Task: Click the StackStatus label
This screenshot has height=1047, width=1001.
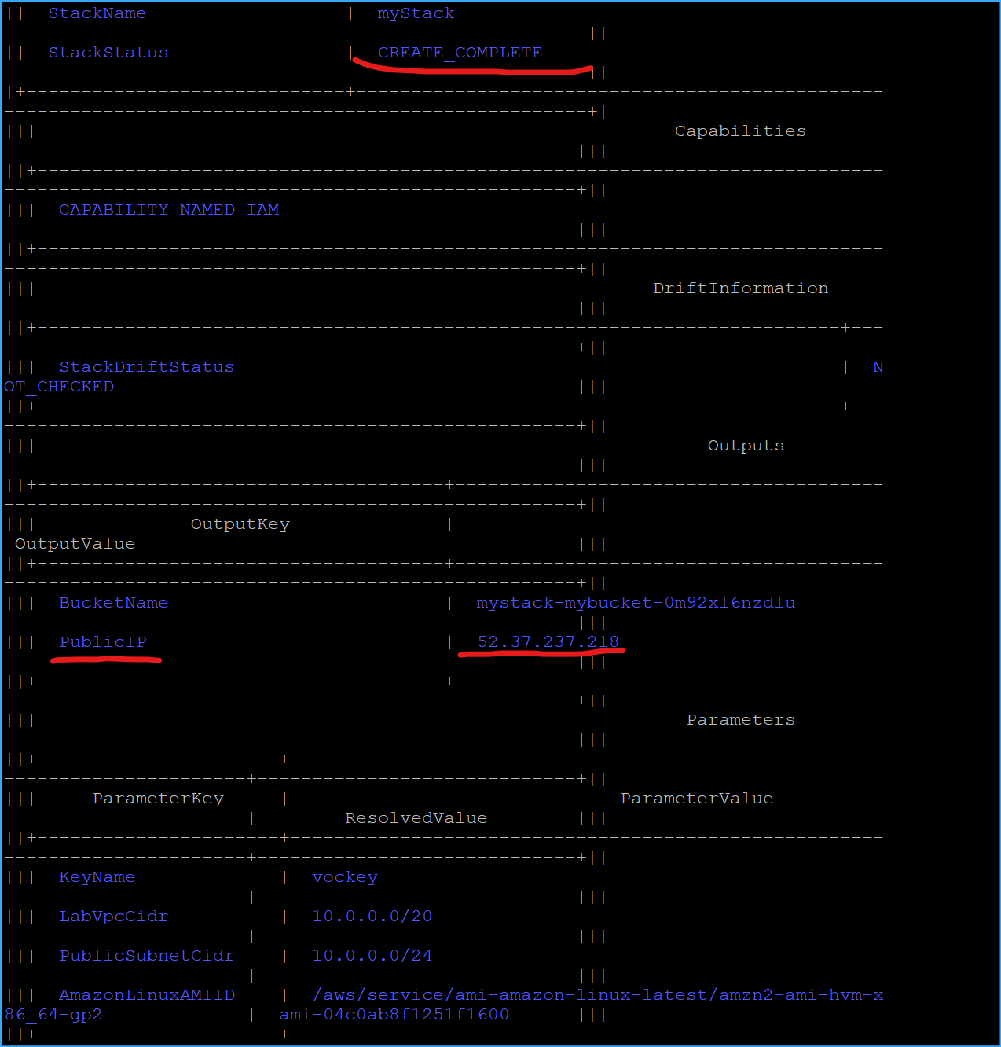Action: (x=108, y=53)
